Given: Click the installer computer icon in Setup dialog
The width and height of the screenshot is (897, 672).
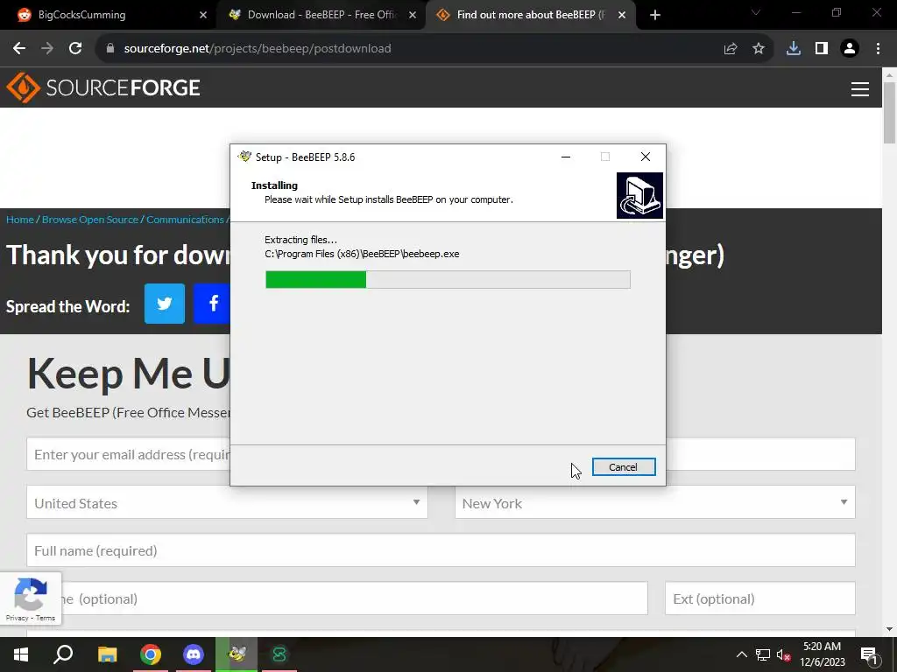Looking at the screenshot, I should pos(639,195).
